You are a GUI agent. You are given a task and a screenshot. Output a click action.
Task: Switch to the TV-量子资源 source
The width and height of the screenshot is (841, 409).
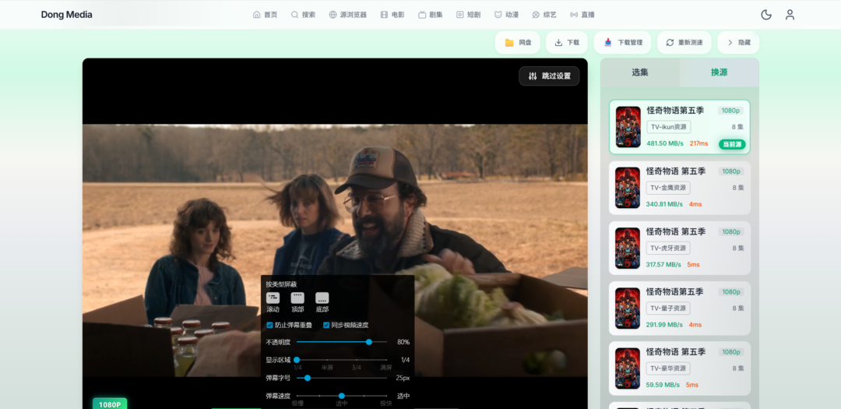680,308
